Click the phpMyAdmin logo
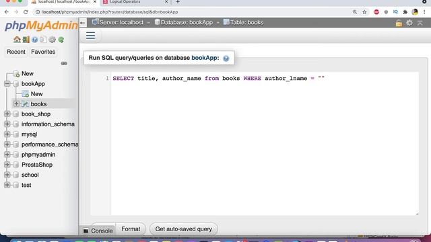This screenshot has height=242, width=431. (x=41, y=26)
